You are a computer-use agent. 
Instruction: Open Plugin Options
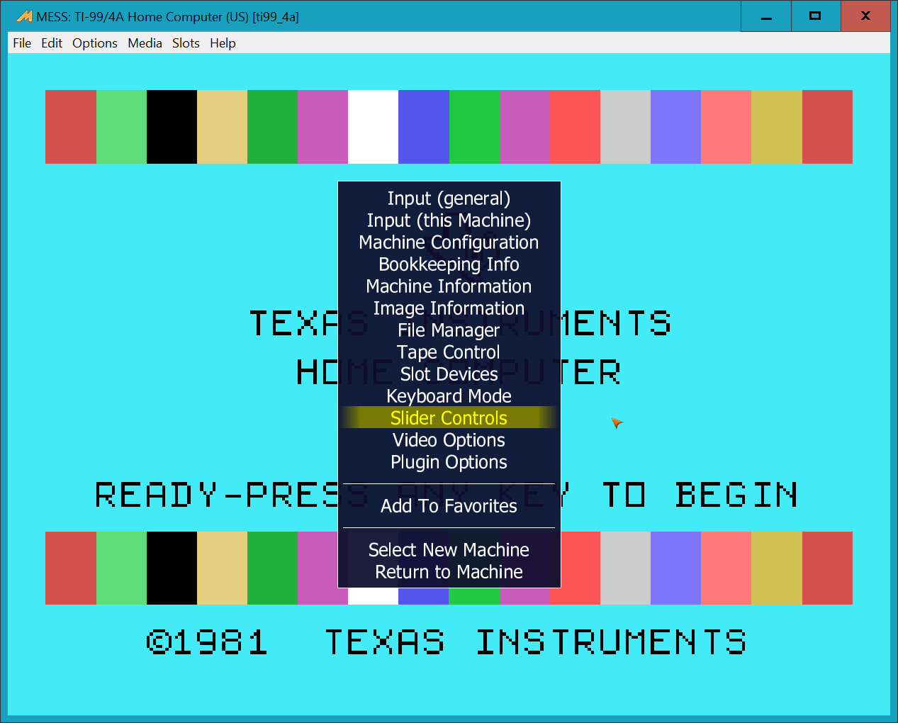(449, 462)
